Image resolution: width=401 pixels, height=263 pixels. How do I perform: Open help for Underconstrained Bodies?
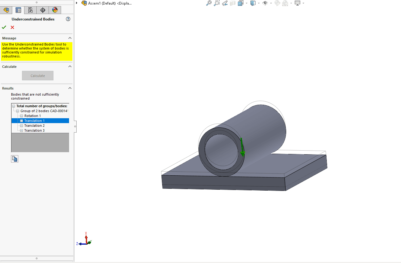point(68,19)
